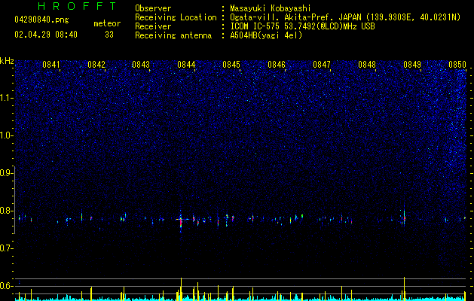This screenshot has width=474, height=301.
Task: Click the 0850 time marker
Action: pos(457,65)
